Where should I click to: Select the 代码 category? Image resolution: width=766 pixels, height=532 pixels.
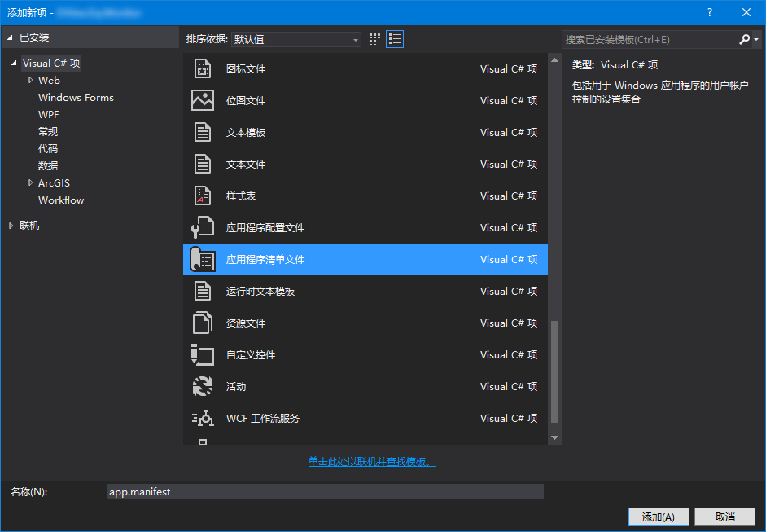(x=48, y=148)
